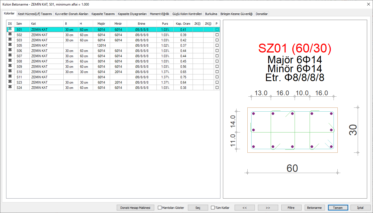Image resolution: width=373 pixels, height=213 pixels.
Task: Open Kapasite Diyagramları tab
Action: point(132,14)
